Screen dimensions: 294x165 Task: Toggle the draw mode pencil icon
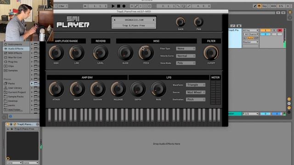254,6
